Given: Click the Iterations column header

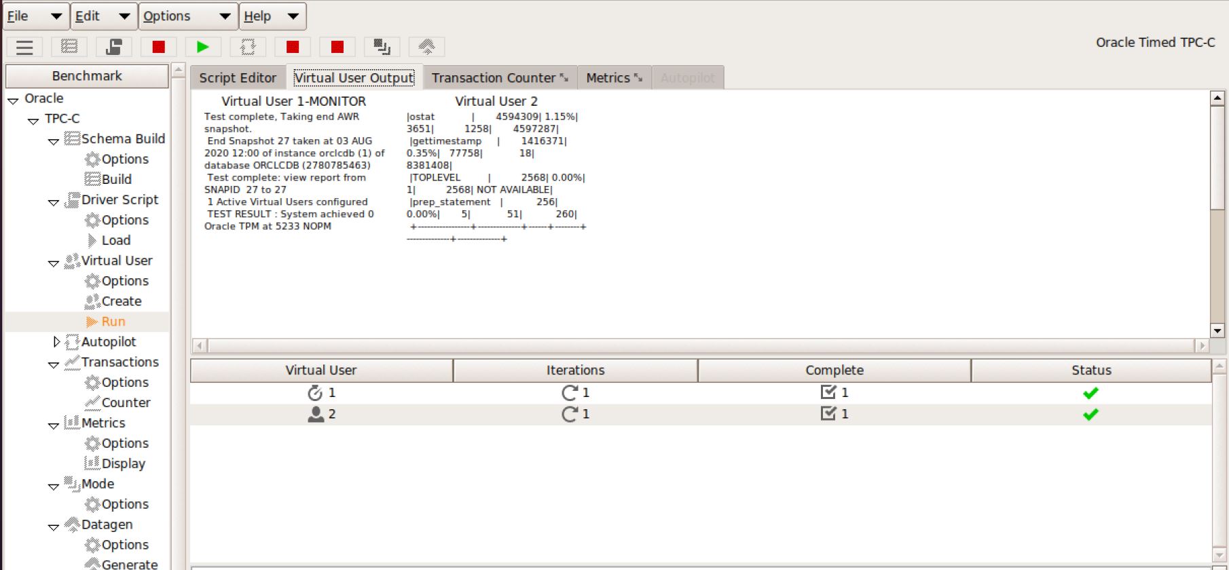Looking at the screenshot, I should (x=575, y=370).
